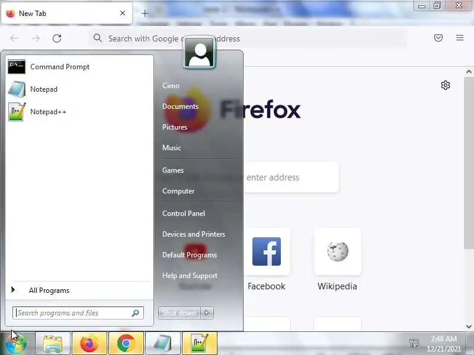Open Devices and Printers
Screen dimensions: 474x355
pos(194,234)
